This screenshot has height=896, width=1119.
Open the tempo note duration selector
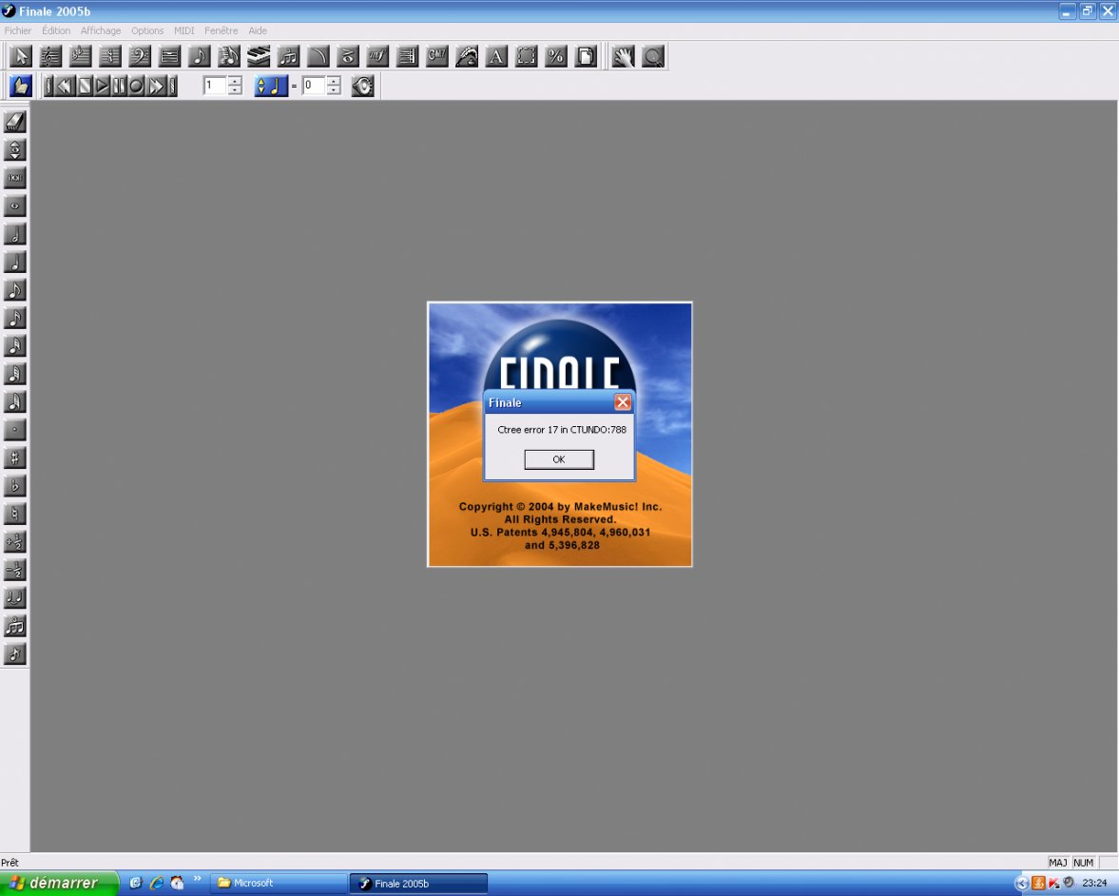271,86
